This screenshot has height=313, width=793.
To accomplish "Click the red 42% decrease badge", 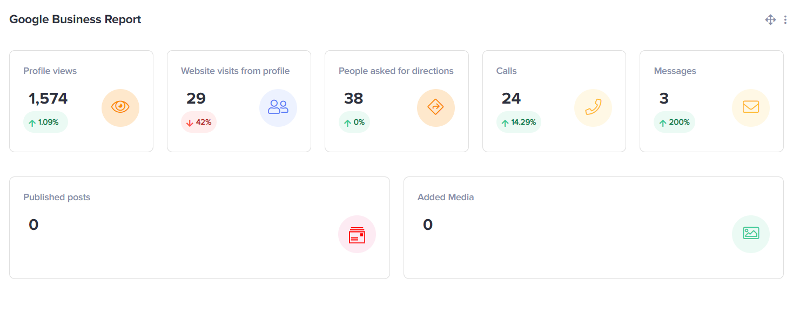I will [199, 123].
